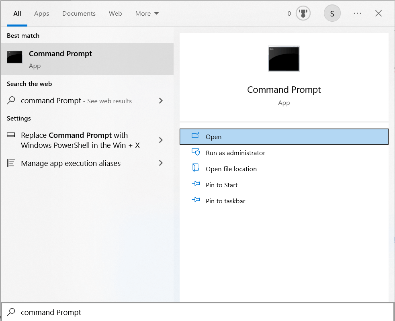Expand the chevron for Replace Command Prompt setting
The width and height of the screenshot is (395, 321).
(x=161, y=140)
